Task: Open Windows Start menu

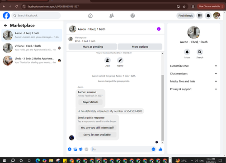Action: (4, 161)
